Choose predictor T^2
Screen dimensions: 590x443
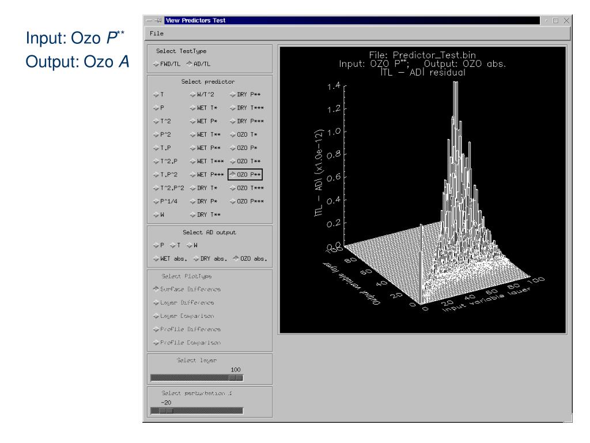tap(162, 121)
